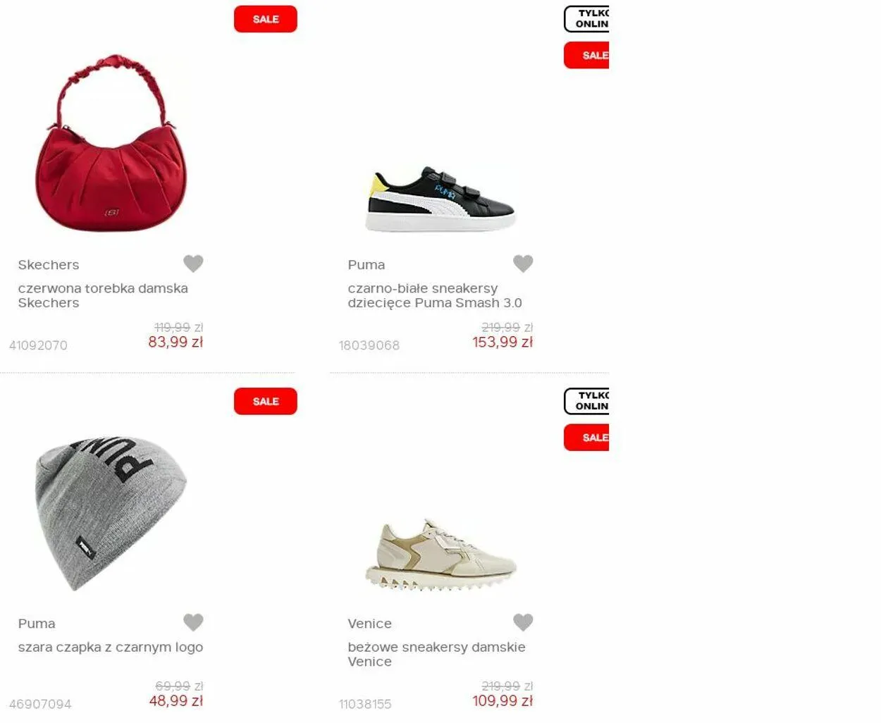Click Skechers brand name above bag title
881x723 pixels.
coord(49,265)
